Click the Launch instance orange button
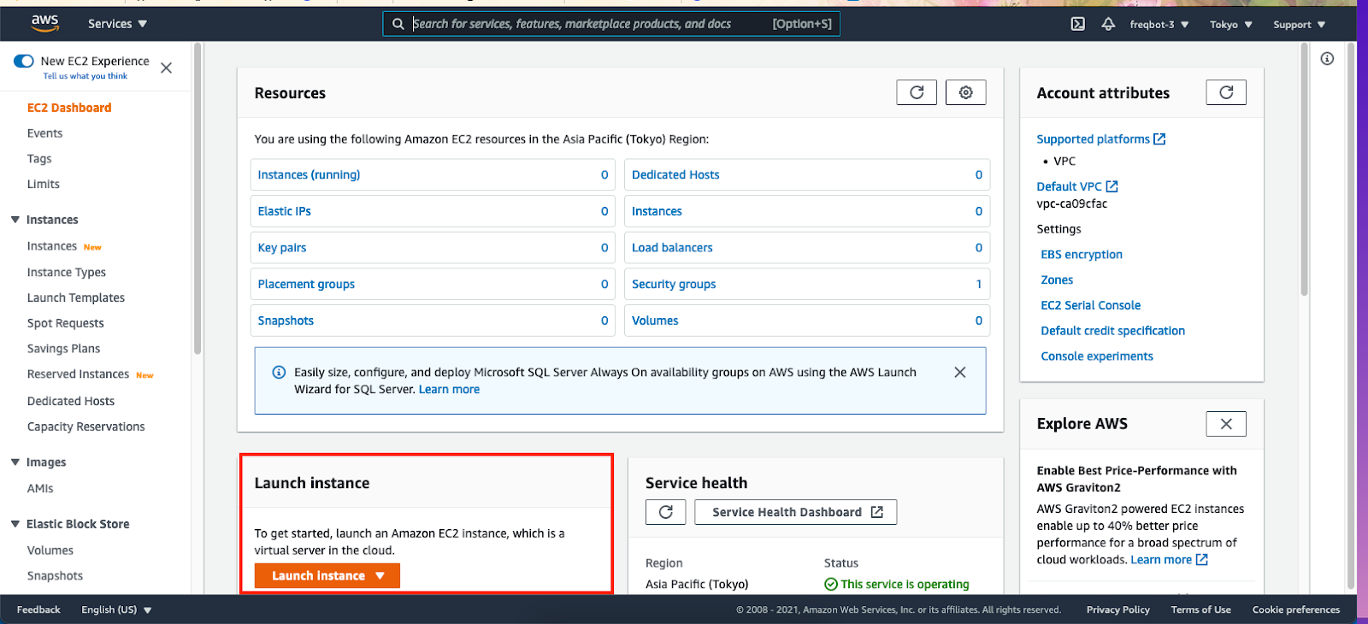Image resolution: width=1368 pixels, height=624 pixels. point(327,576)
